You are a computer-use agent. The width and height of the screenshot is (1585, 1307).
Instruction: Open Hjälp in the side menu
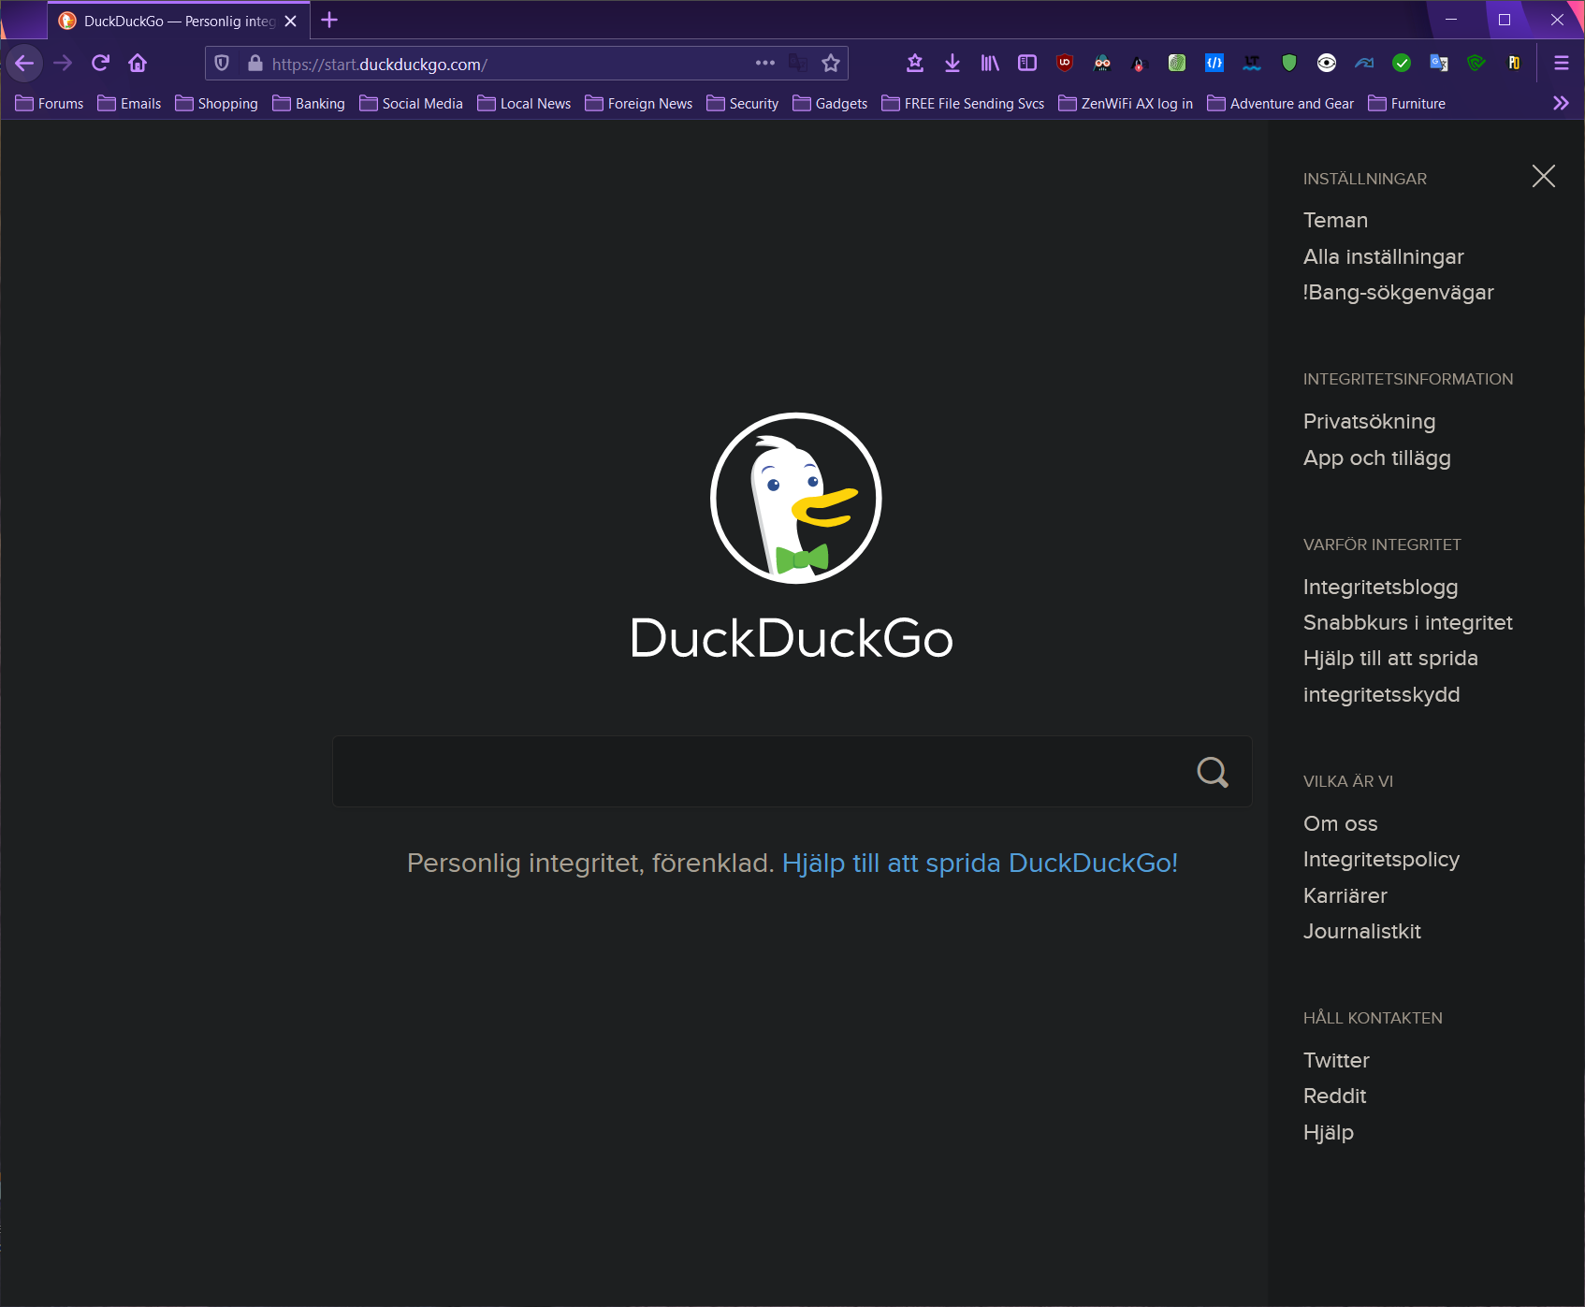coord(1328,1133)
